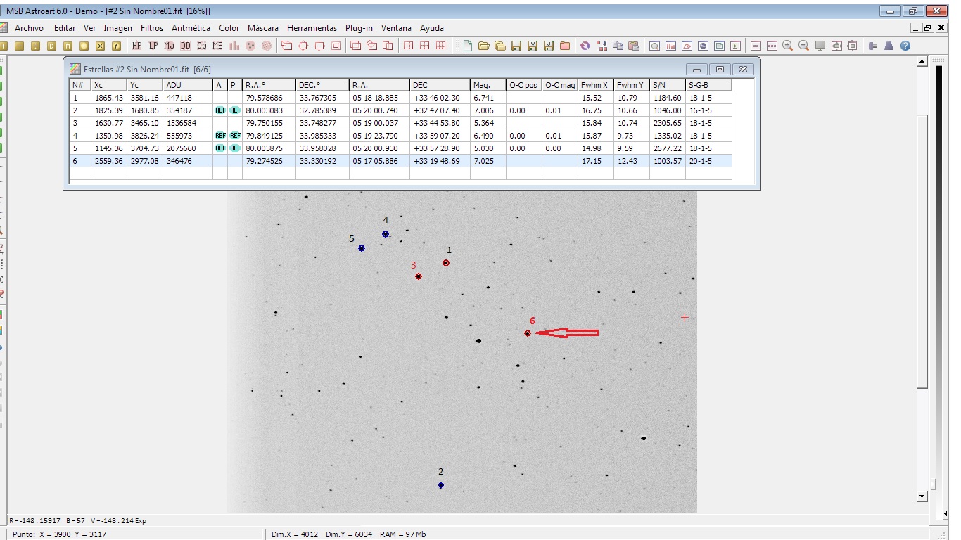This screenshot has width=961, height=540.
Task: Click the S/N column header
Action: pos(667,85)
